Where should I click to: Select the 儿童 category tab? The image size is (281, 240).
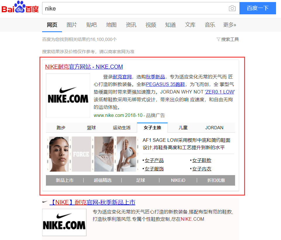pyautogui.click(x=183, y=127)
